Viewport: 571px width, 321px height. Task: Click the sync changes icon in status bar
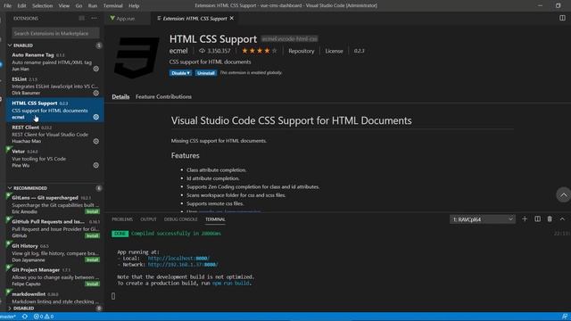click(24, 317)
